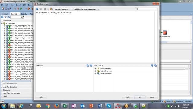Open the View menu
Viewport: 193px width, 109px height.
(x=12, y=5)
